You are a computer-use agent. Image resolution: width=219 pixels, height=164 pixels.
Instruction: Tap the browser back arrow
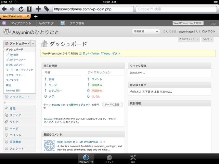(4, 9)
